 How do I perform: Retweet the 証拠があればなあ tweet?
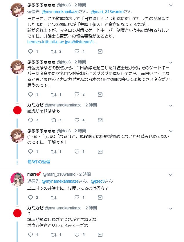(x=54, y=120)
